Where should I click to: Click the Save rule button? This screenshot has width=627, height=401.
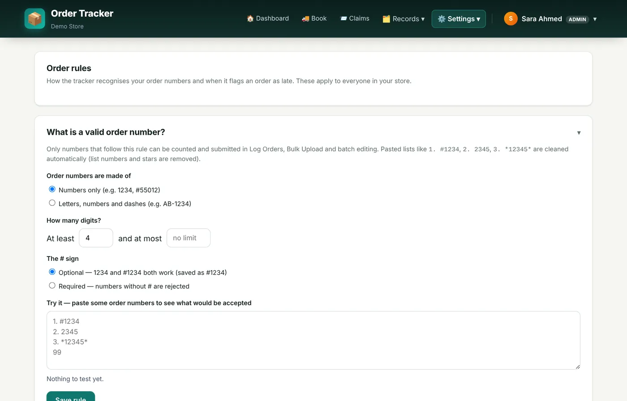point(71,397)
